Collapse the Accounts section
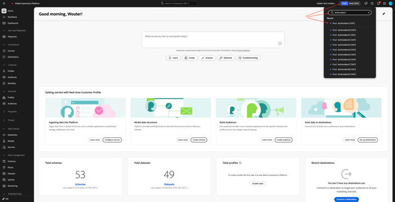This screenshot has width=395, height=202. tap(4, 91)
